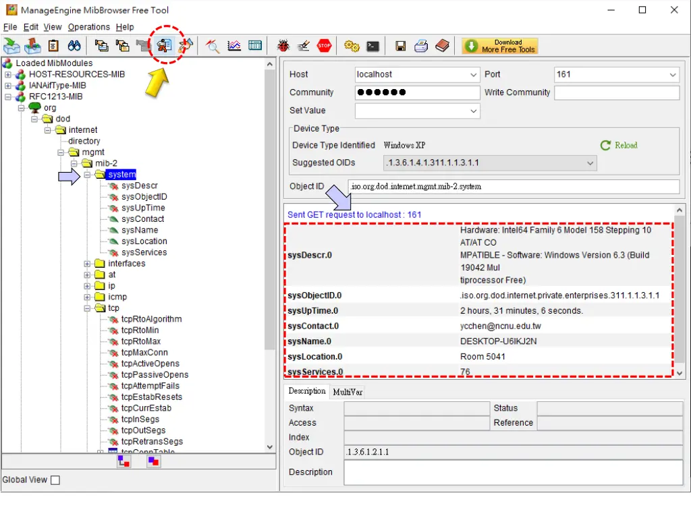Select the tcpCurrEstab tree node
The height and width of the screenshot is (518, 691).
point(146,408)
